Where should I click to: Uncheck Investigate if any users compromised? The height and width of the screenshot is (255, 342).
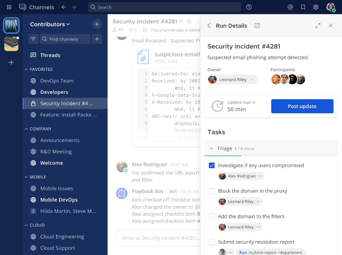(211, 165)
